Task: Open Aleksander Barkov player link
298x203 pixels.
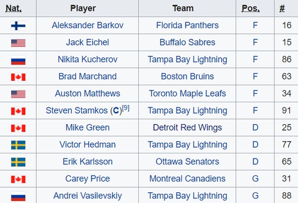Action: [x=88, y=25]
